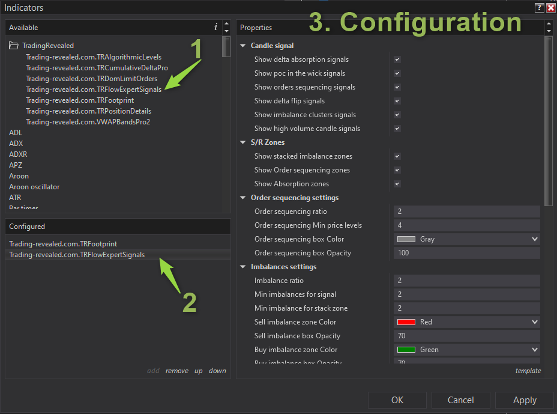Uncheck Show high volume candle signals

(397, 129)
